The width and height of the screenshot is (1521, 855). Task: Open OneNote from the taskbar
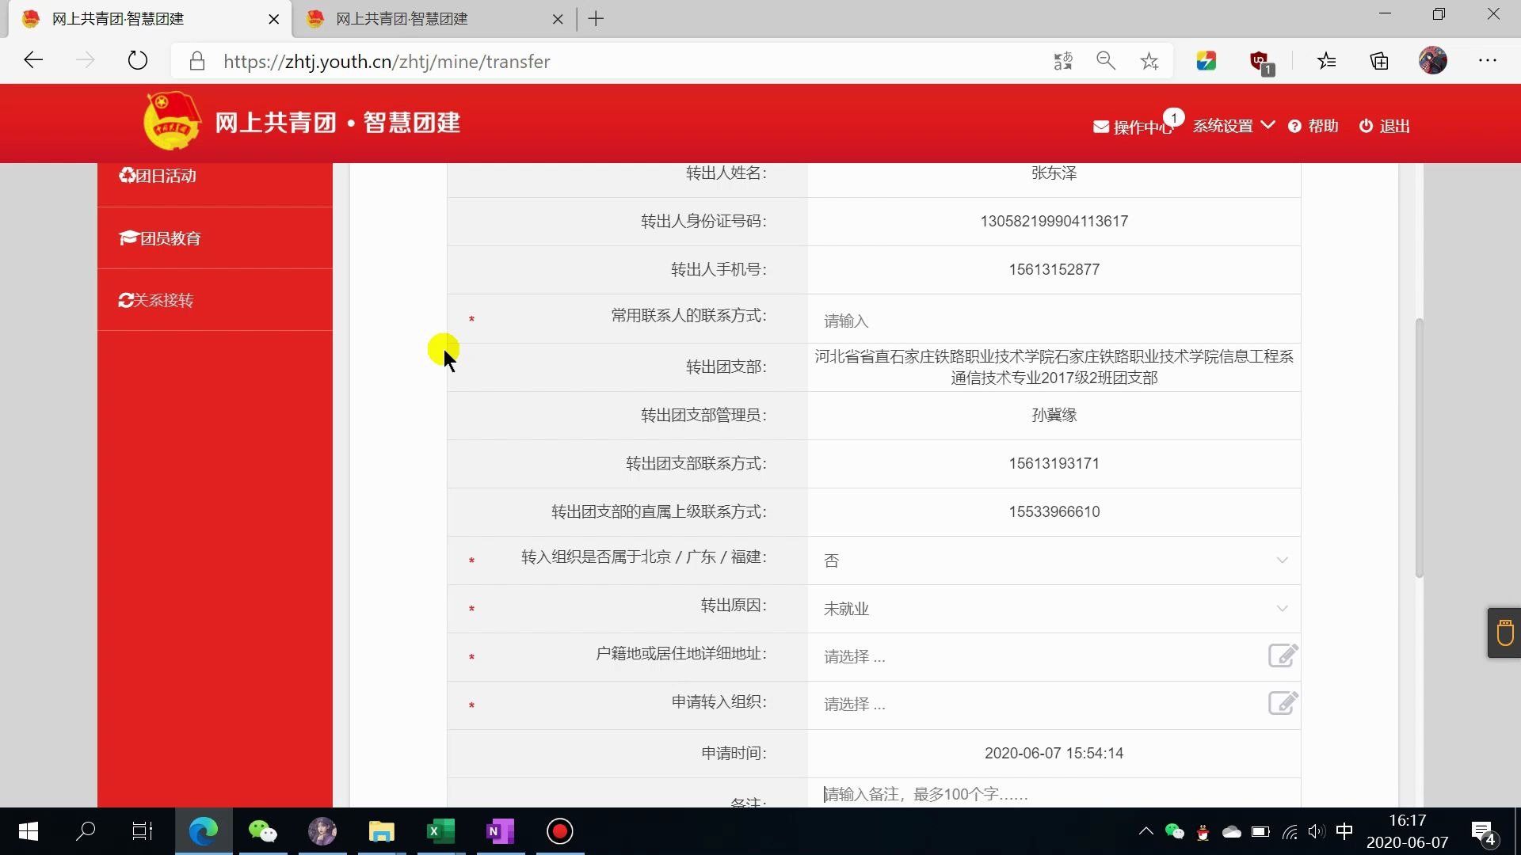click(x=501, y=831)
